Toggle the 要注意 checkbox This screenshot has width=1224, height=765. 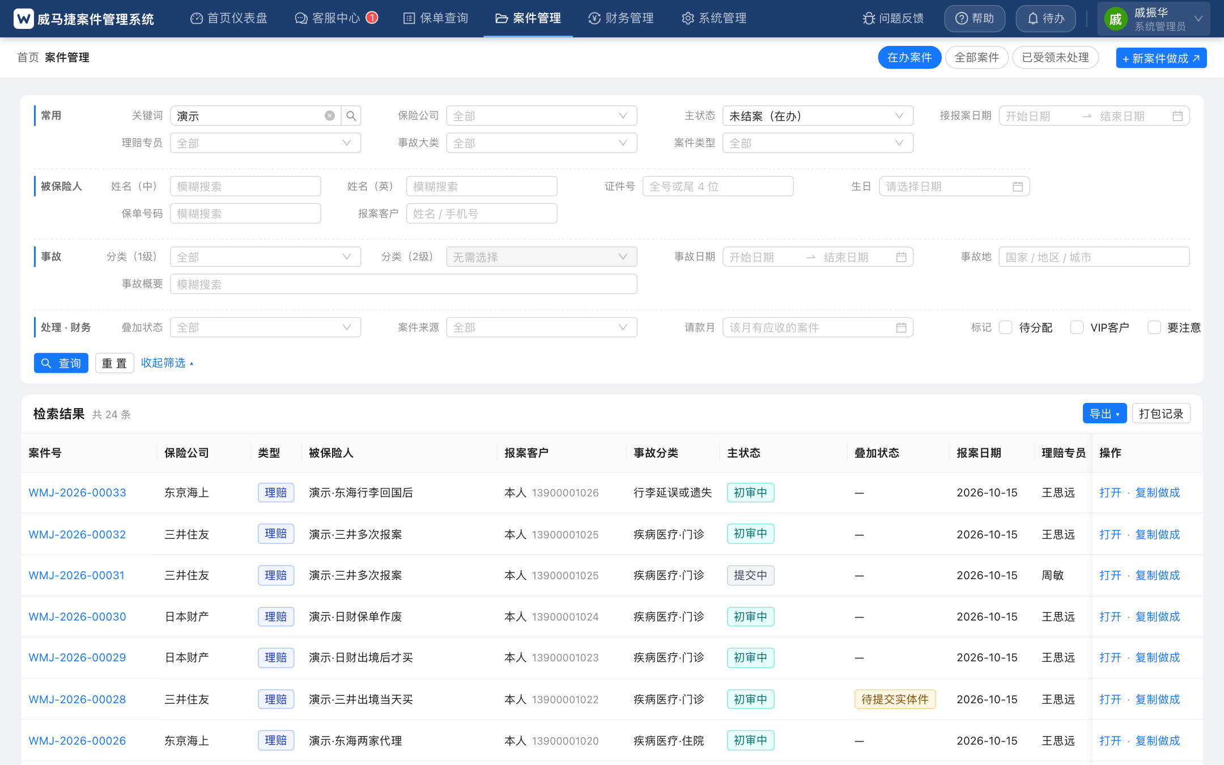point(1154,328)
